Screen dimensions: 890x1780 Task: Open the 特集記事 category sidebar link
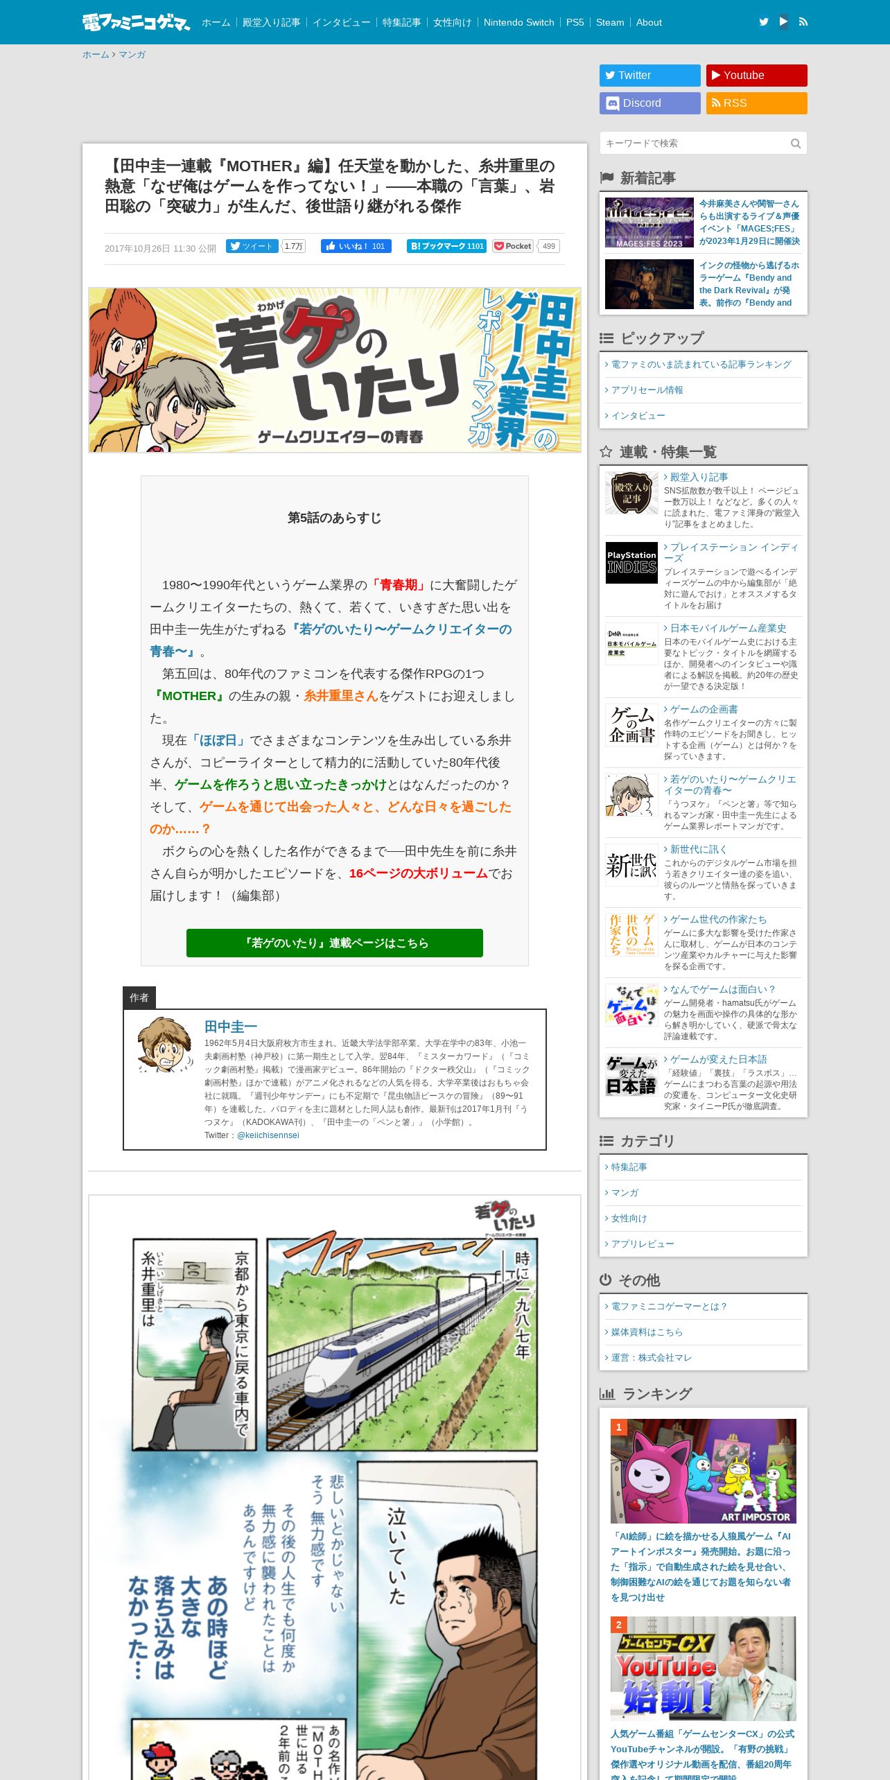[629, 1167]
